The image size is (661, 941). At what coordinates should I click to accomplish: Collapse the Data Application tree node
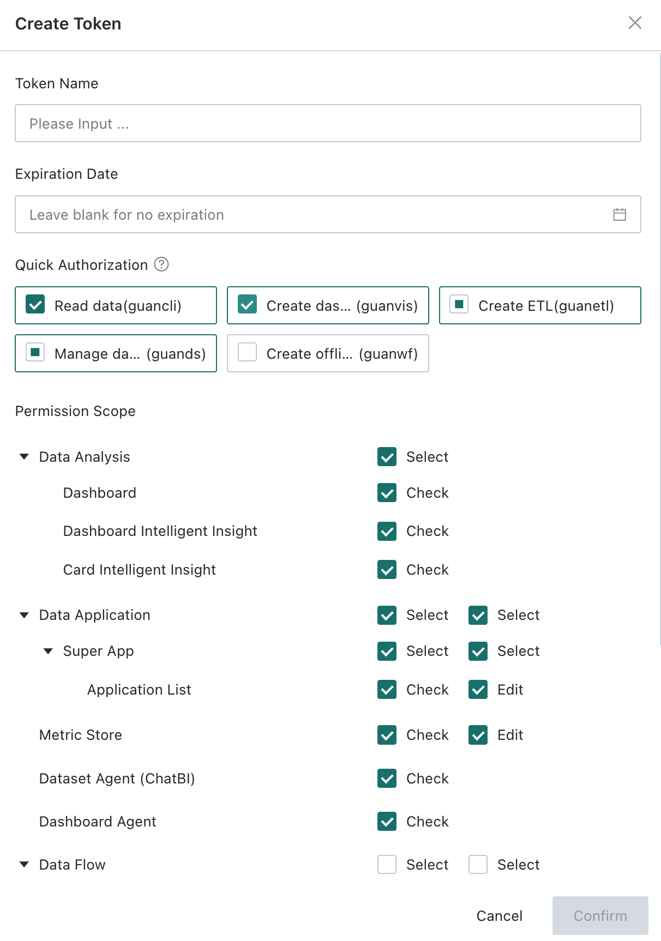click(24, 615)
